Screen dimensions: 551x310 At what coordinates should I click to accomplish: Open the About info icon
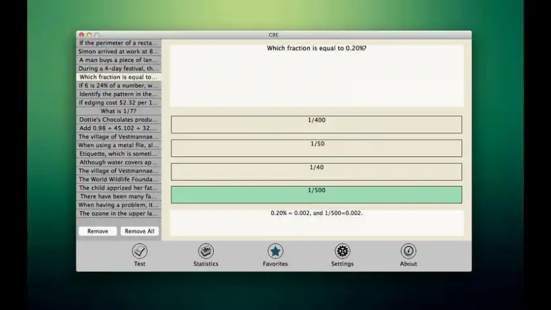click(x=408, y=251)
